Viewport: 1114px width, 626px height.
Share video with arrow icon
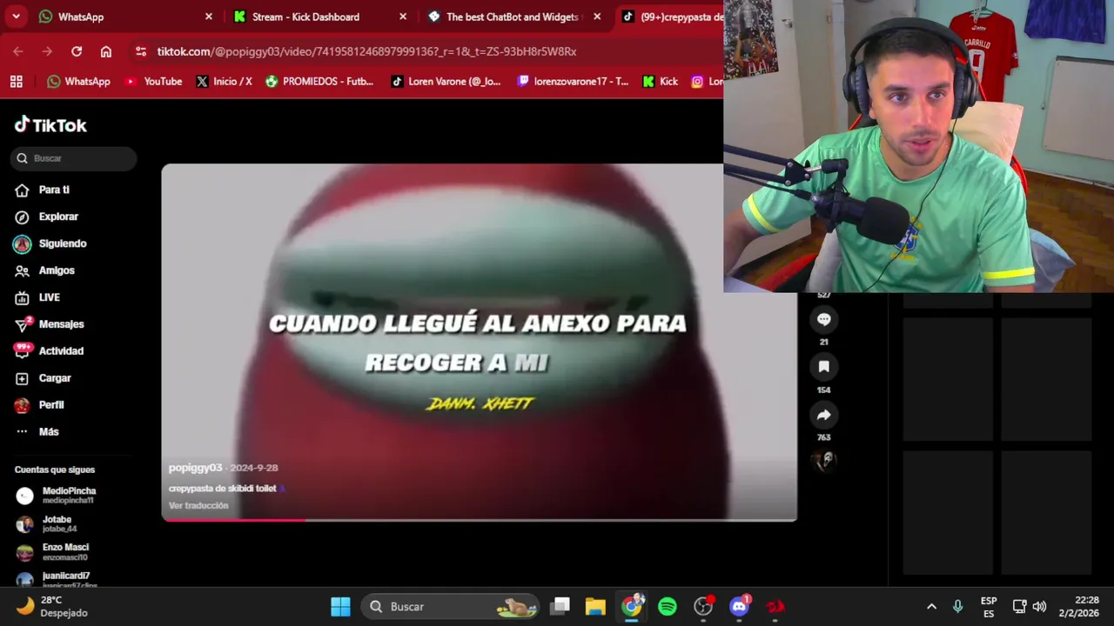coord(823,415)
